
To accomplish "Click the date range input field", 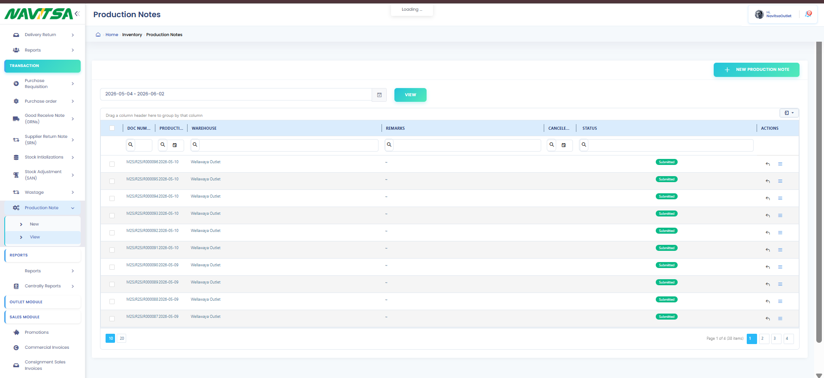I will click(236, 94).
